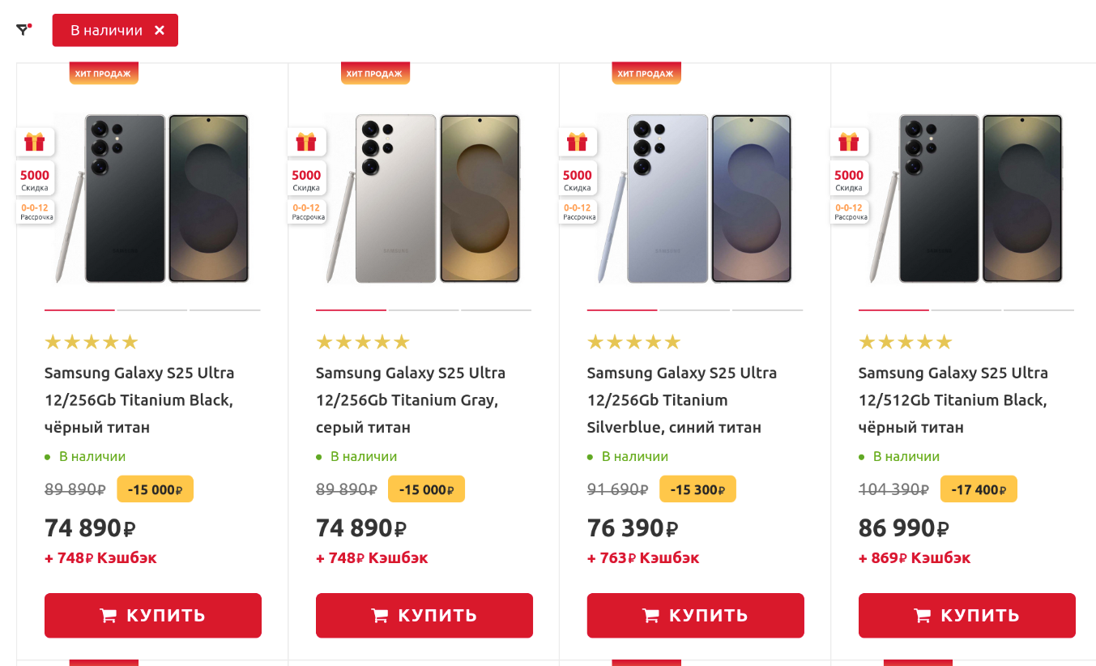Open the filter icon with red dot

coord(23,30)
